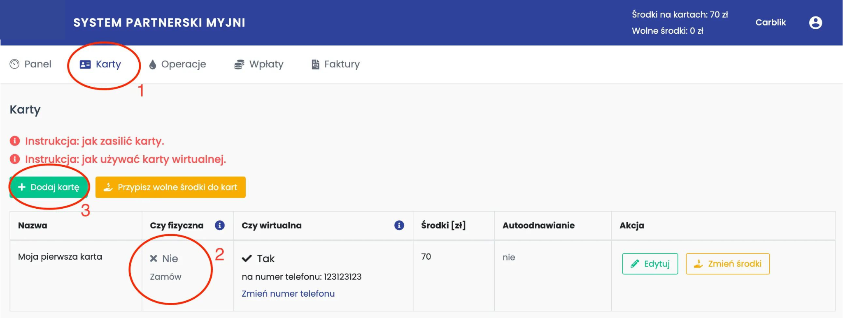Click the user account avatar icon
Screen dimensions: 843x318
coord(815,23)
